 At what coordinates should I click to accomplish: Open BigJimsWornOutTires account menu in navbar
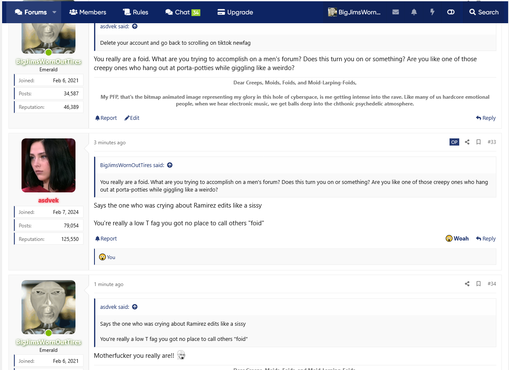click(354, 12)
